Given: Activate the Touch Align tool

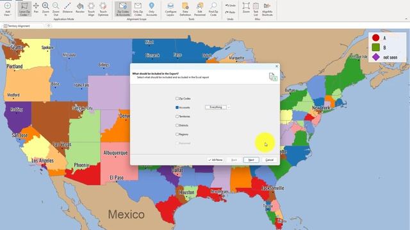Looking at the screenshot, I should pos(91,10).
